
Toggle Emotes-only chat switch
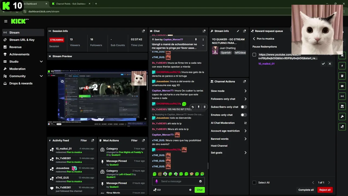click(244, 115)
